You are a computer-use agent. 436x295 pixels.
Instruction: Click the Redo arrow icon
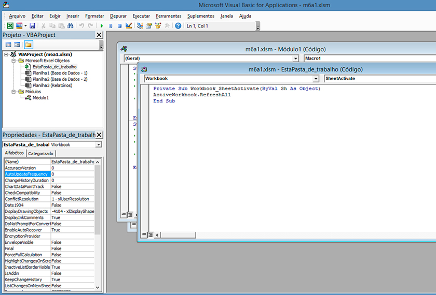(x=90, y=26)
